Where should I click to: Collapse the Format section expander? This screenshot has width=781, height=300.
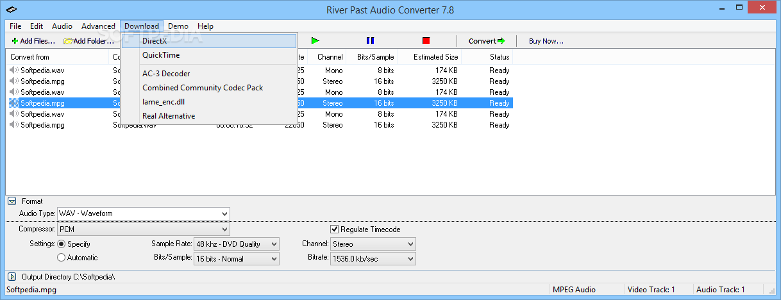click(x=12, y=201)
